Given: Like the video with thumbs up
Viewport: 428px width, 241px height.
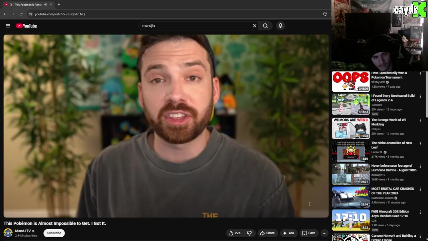Looking at the screenshot, I should (234, 233).
